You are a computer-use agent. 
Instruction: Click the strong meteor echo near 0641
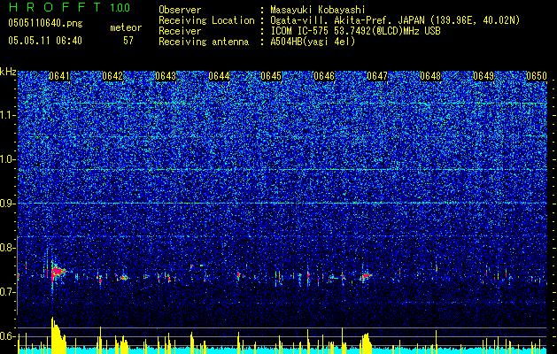pos(57,273)
